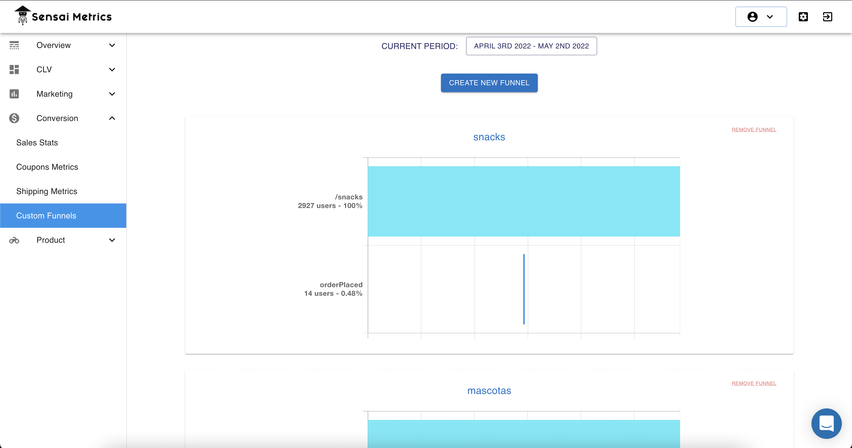This screenshot has height=448, width=852.
Task: Remove the snacks funnel
Action: 754,130
